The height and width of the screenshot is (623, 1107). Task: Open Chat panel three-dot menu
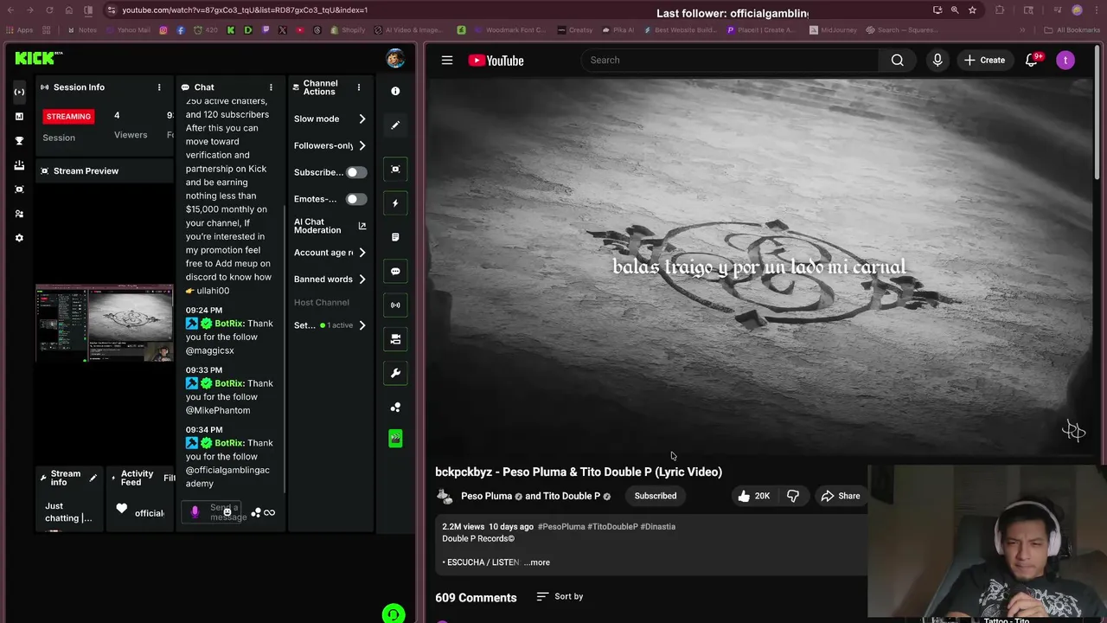(x=271, y=87)
